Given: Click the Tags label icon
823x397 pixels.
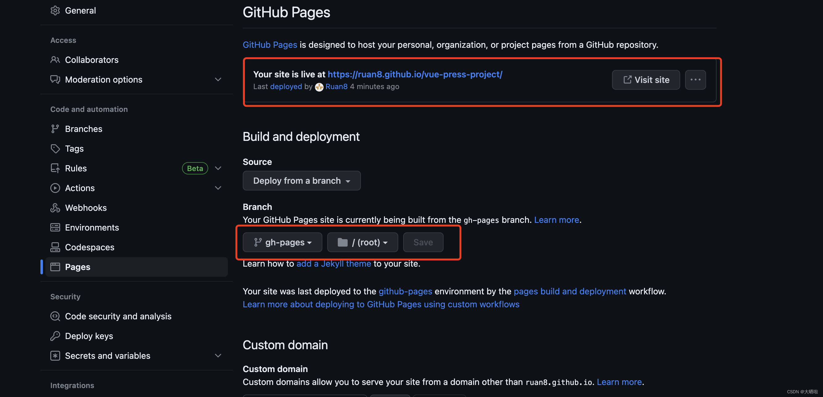Looking at the screenshot, I should [x=55, y=148].
